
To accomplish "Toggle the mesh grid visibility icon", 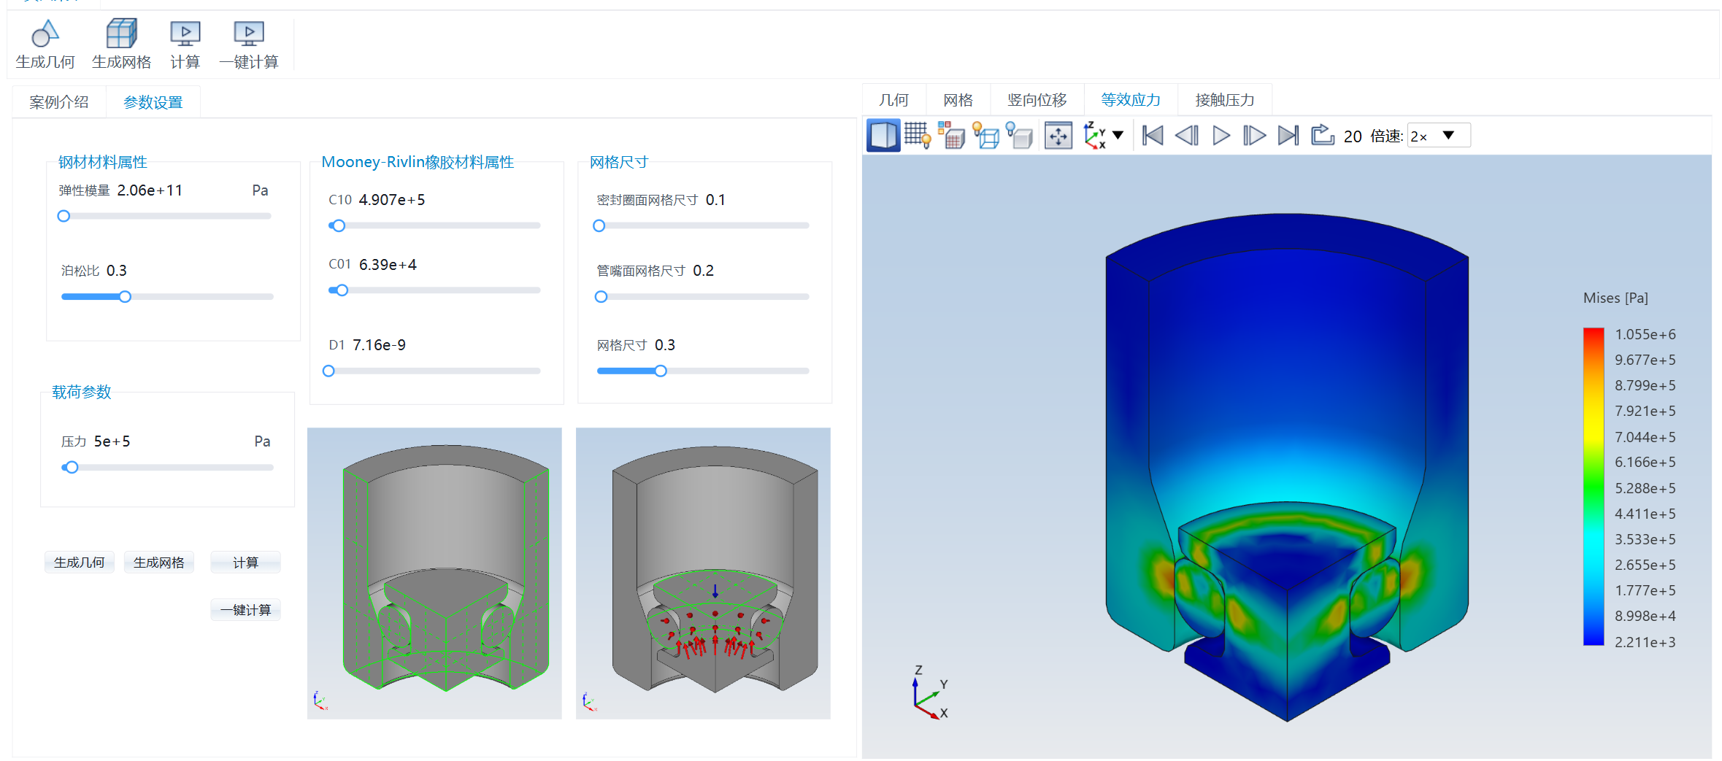I will click(918, 136).
